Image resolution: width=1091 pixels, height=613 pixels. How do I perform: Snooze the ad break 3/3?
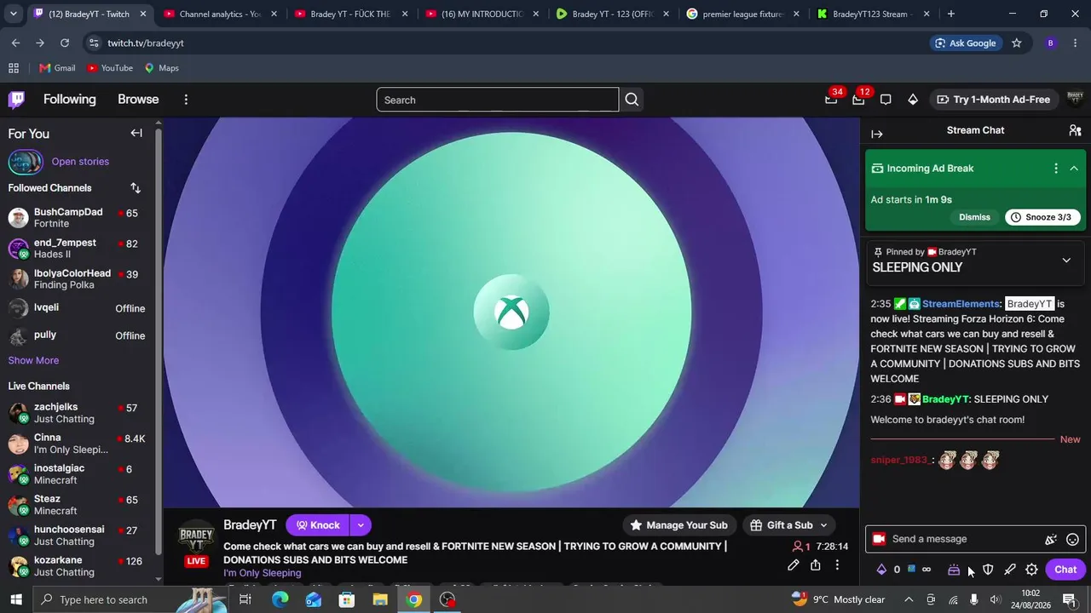pyautogui.click(x=1043, y=217)
